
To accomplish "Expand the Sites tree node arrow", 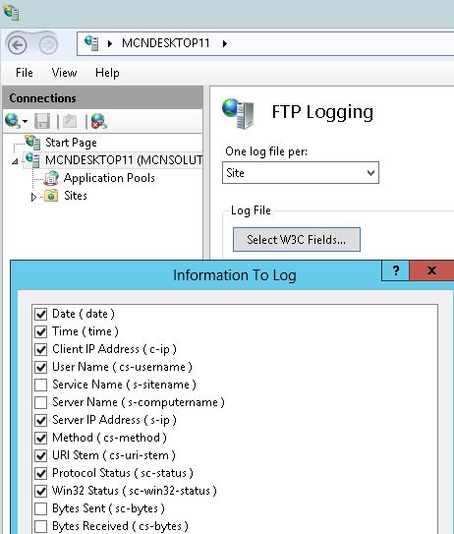I will (x=33, y=198).
